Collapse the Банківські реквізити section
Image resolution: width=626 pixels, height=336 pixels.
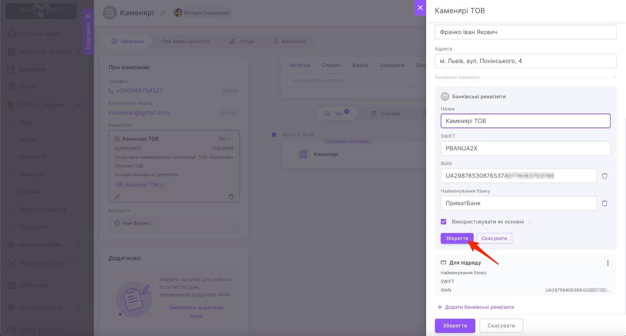(614, 77)
